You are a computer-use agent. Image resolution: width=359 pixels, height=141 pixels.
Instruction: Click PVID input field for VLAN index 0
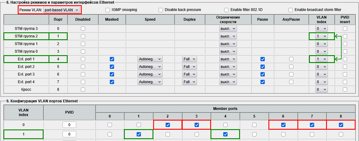[x=69, y=125]
